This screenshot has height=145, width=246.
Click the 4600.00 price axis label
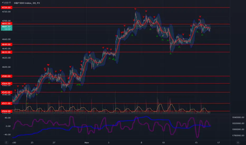6,67
